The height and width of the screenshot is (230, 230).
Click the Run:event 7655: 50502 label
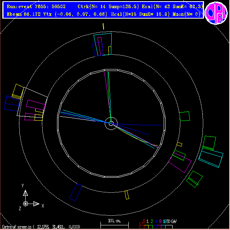(36, 7)
